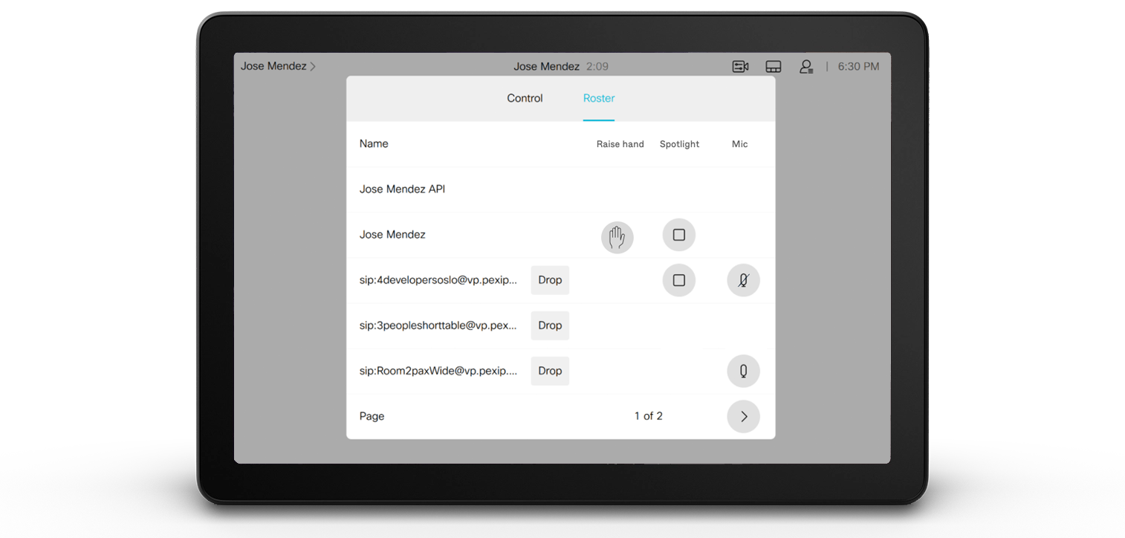Viewport: 1125px width, 538px height.
Task: Lower Jose Mendez's raised hand
Action: (617, 237)
